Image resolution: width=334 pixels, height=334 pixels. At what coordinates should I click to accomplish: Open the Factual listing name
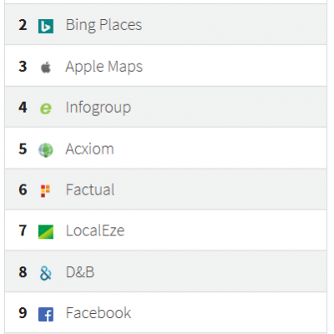click(90, 190)
